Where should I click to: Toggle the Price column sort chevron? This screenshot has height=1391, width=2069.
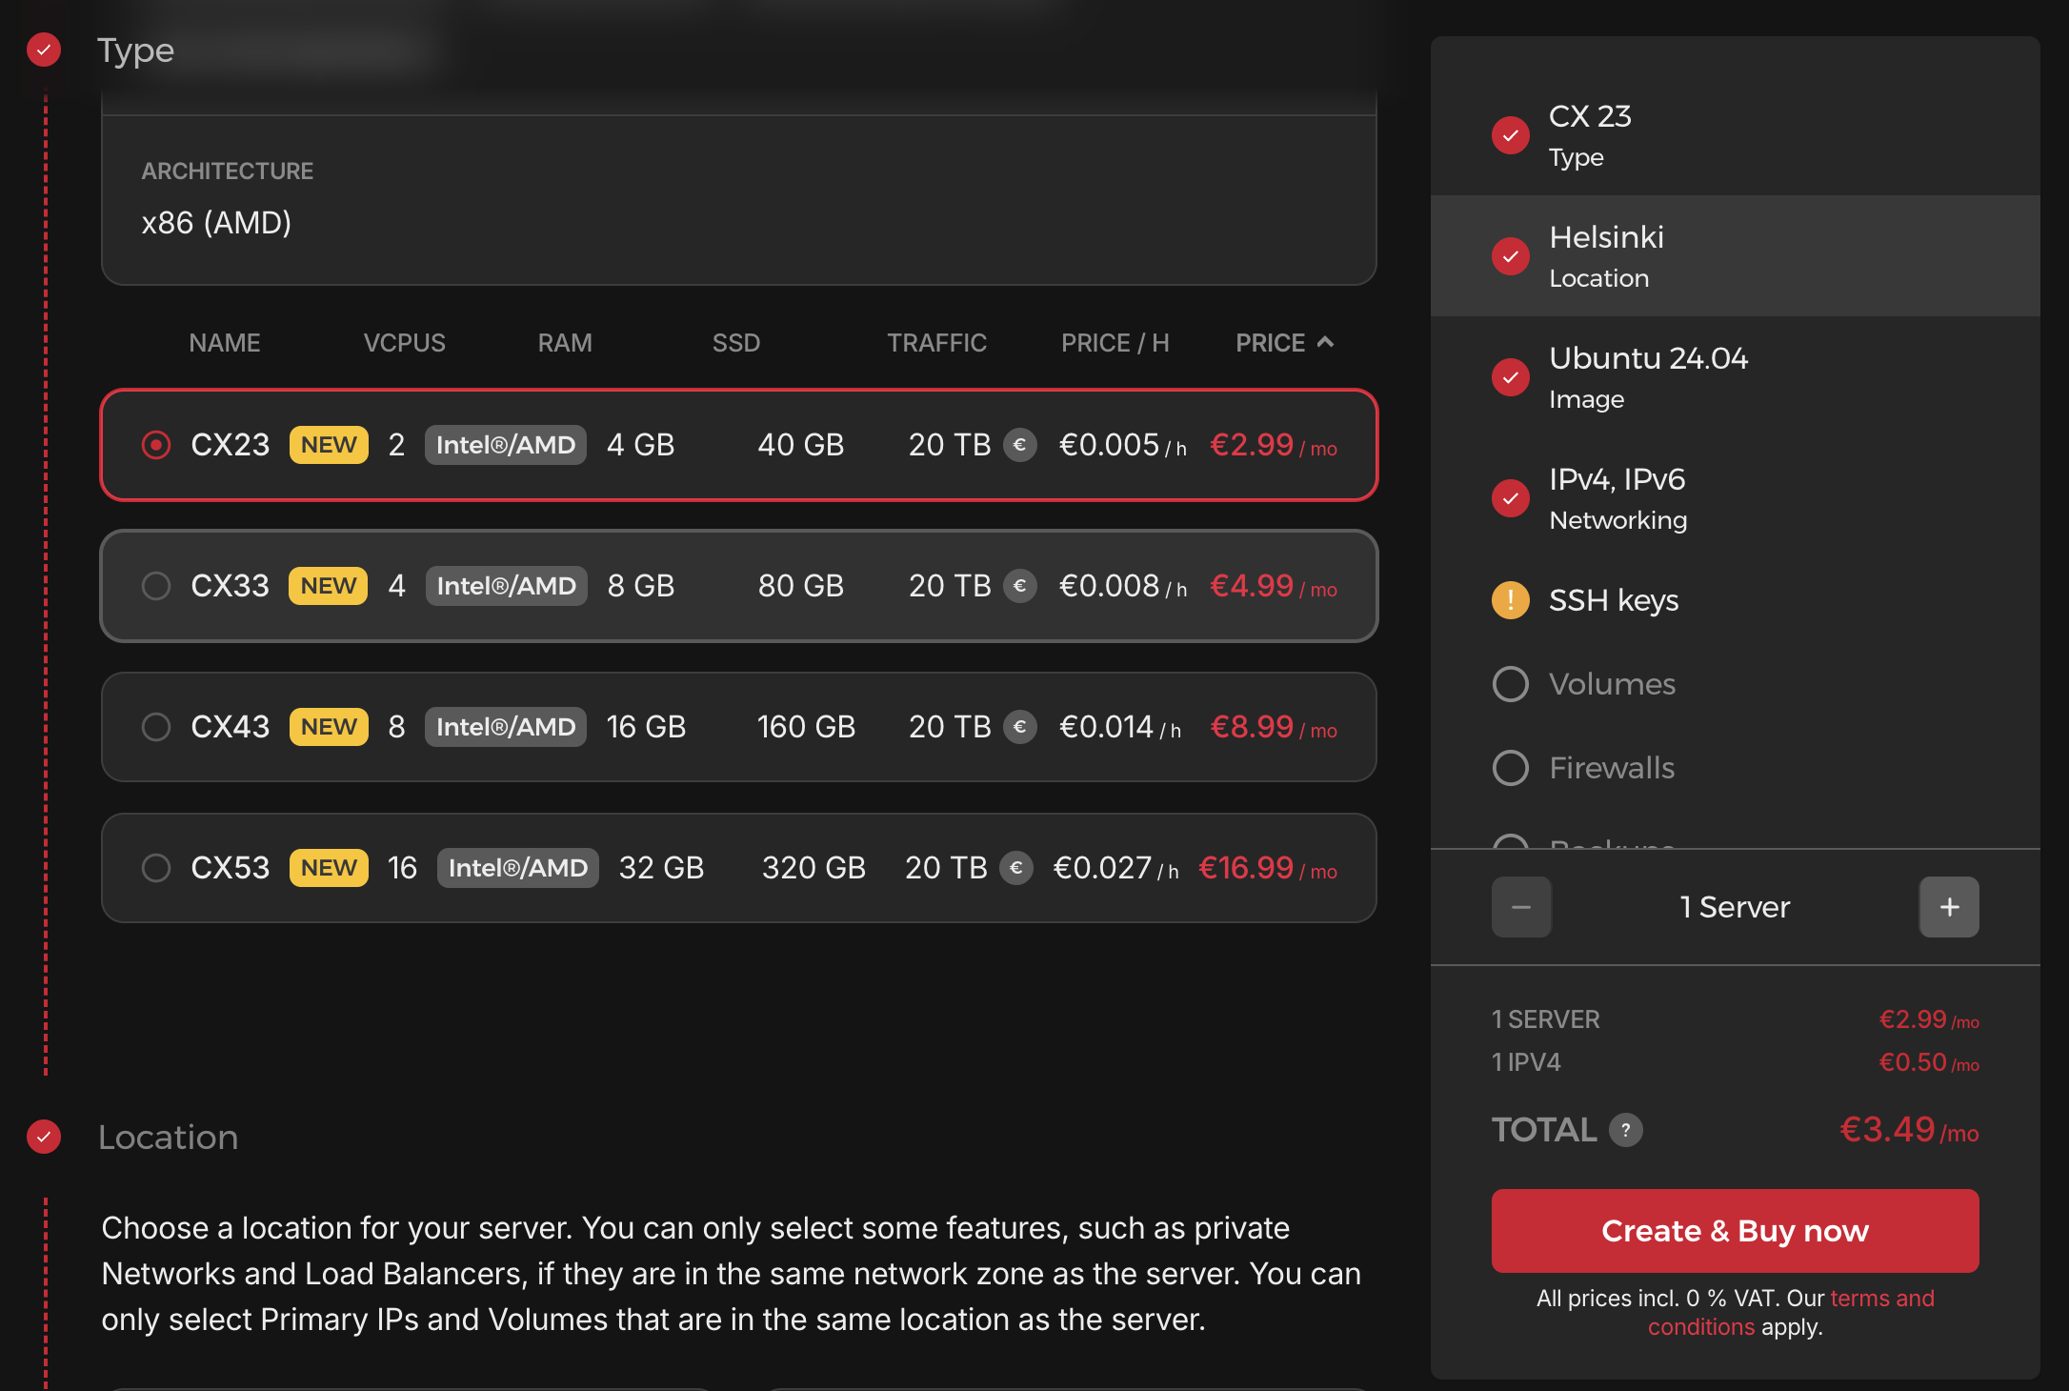point(1325,341)
